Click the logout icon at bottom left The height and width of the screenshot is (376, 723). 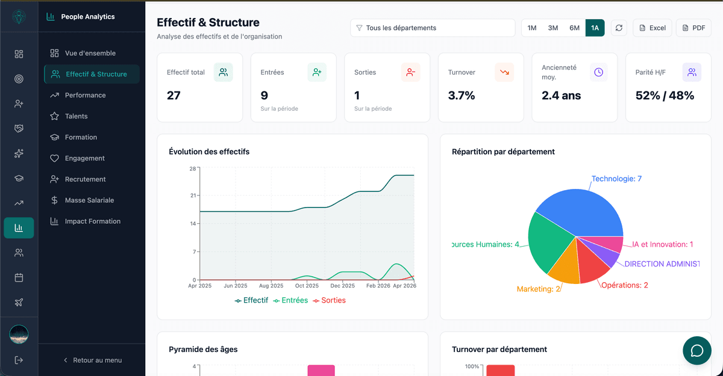click(19, 360)
